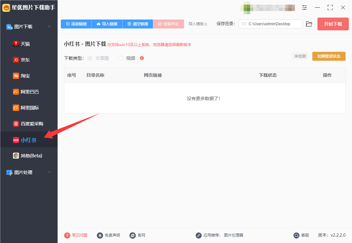Screen dimensions: 352x243
Task: Select 小红书 in the sidebar
Action: (x=29, y=139)
